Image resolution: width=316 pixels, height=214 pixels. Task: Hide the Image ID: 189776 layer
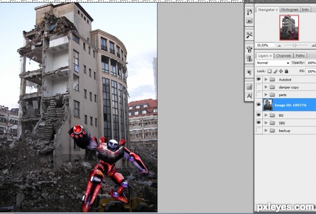point(259,104)
